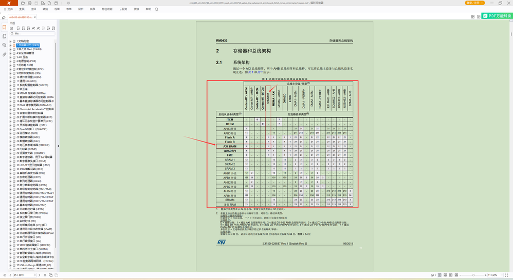
Task: Select bookmark '2 存储器和总线架构'
Action: point(28,45)
